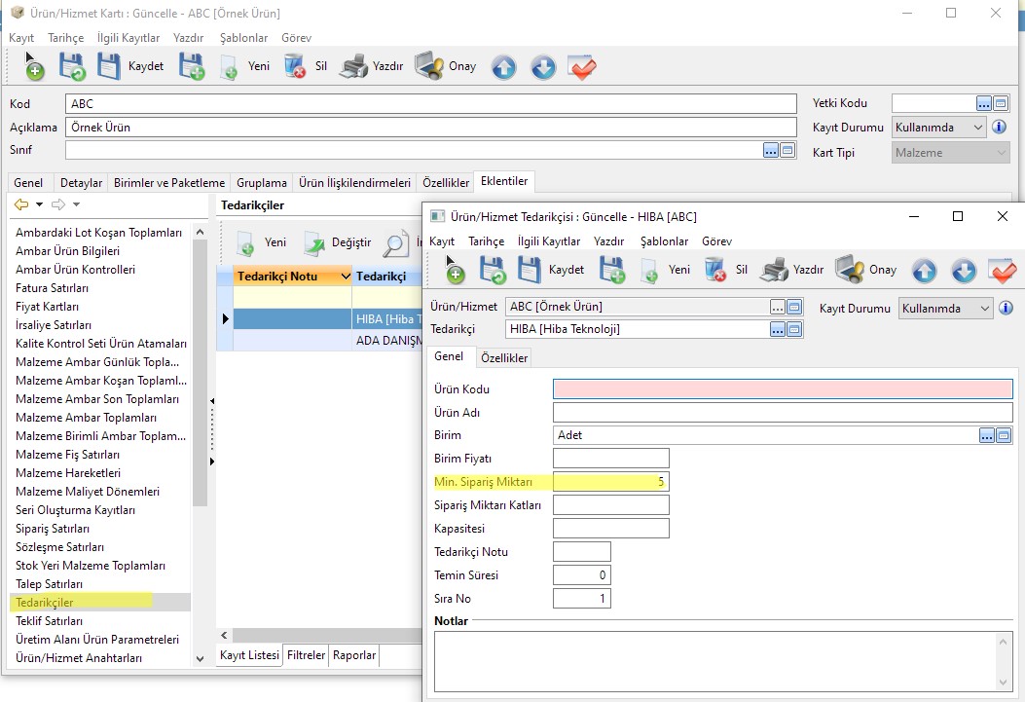
Task: Click Değiştir icon in Tedarikçiler toolbar
Action: coord(314,242)
